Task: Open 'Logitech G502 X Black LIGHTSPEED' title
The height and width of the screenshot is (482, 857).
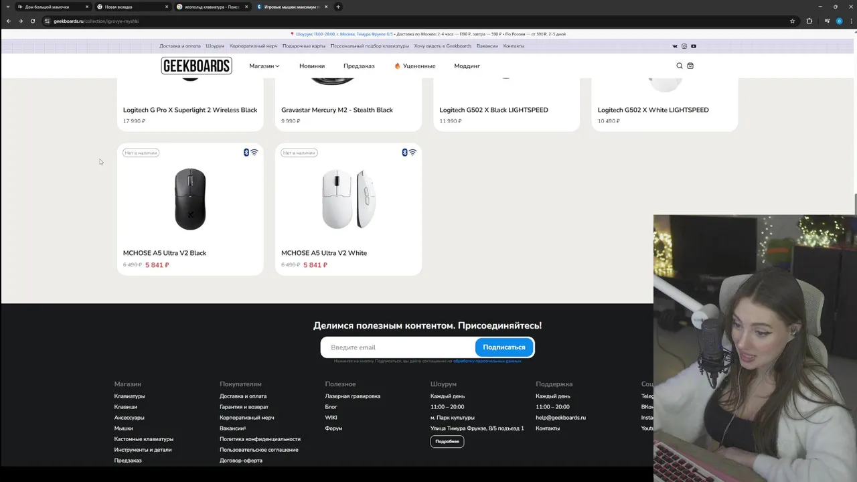Action: (493, 110)
